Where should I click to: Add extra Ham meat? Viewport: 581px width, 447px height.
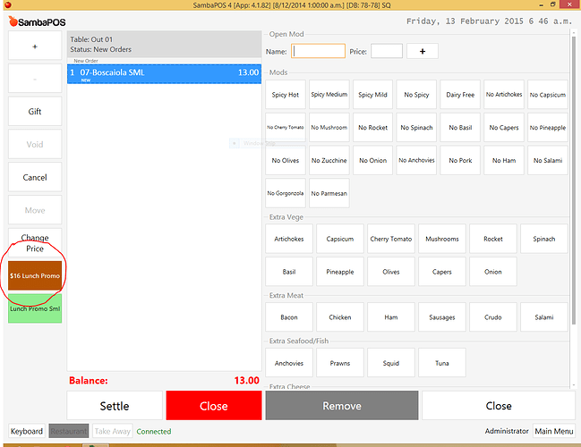(x=391, y=317)
